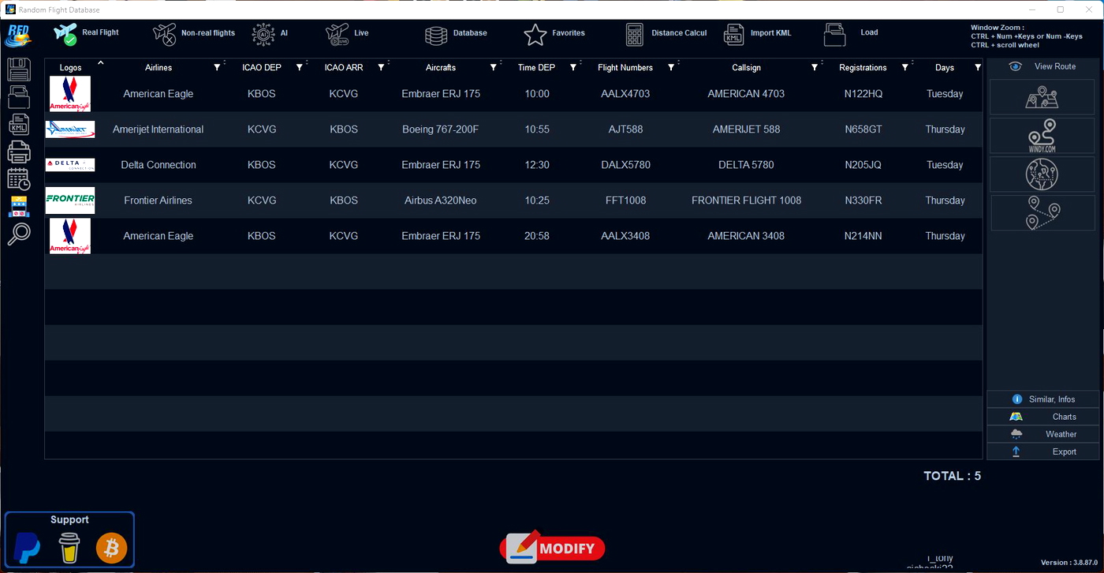1104x573 pixels.
Task: Open Registrations column filter dropdown
Action: (x=905, y=68)
